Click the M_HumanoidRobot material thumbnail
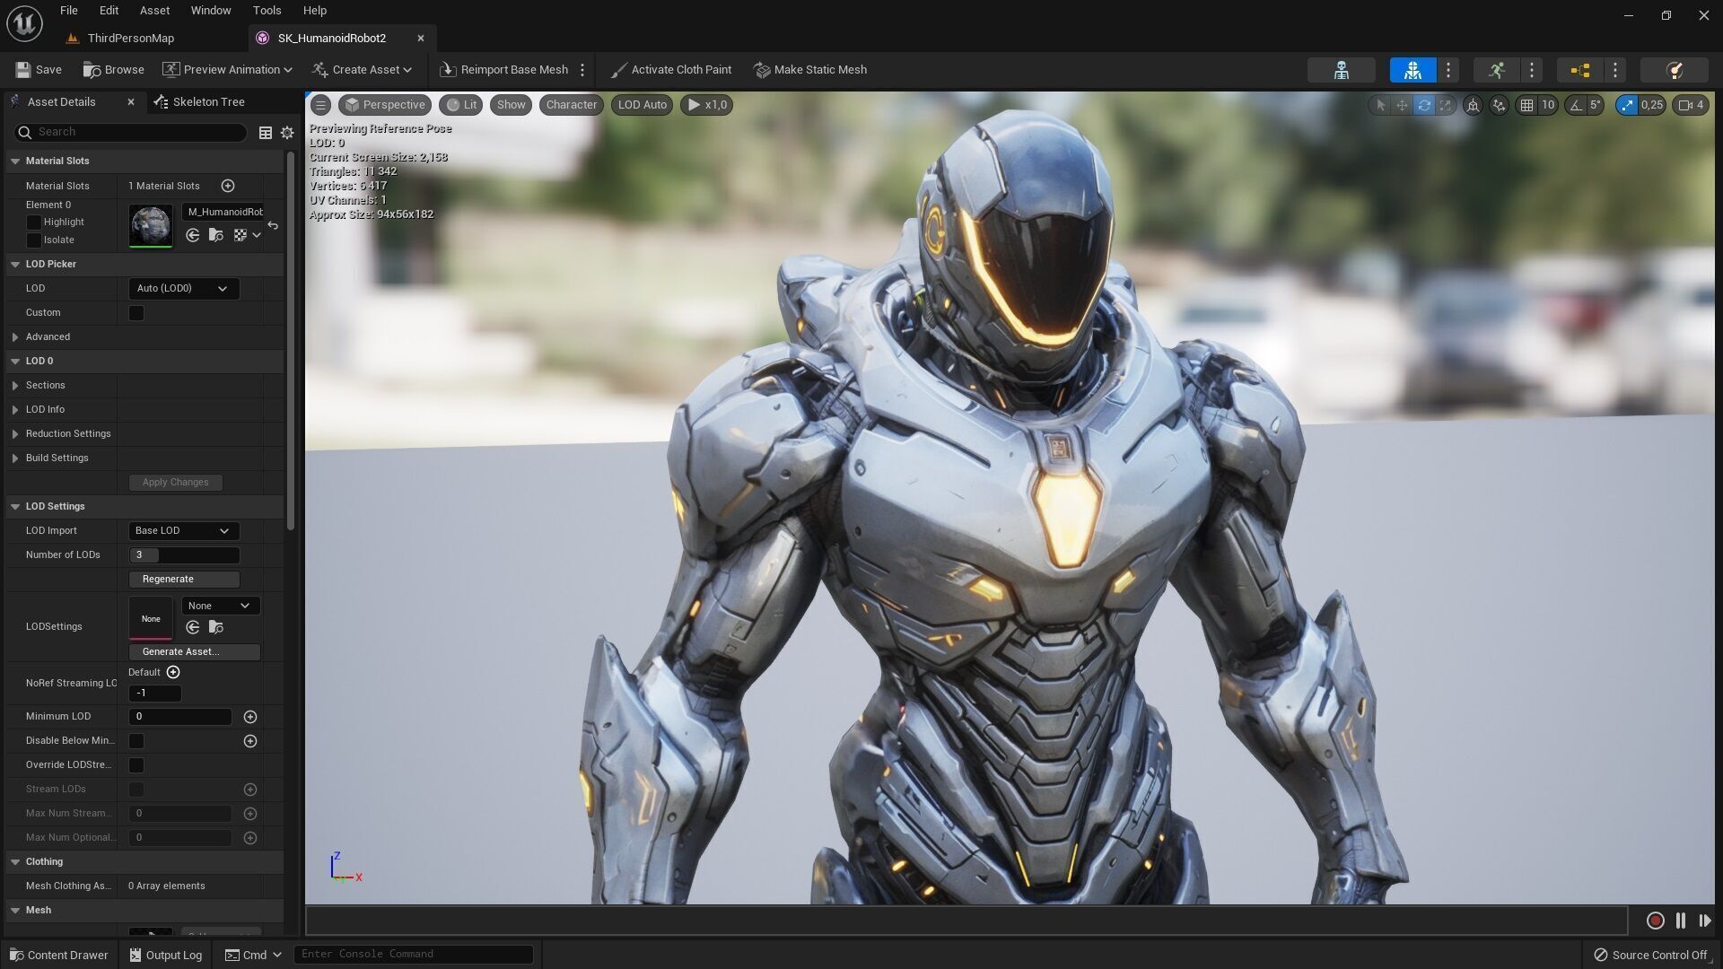 [x=151, y=225]
